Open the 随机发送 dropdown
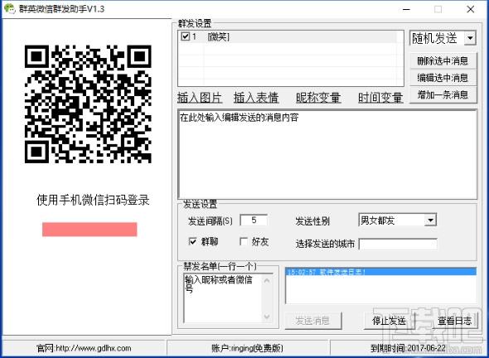Screen dimensions: 489x358 tap(470, 38)
